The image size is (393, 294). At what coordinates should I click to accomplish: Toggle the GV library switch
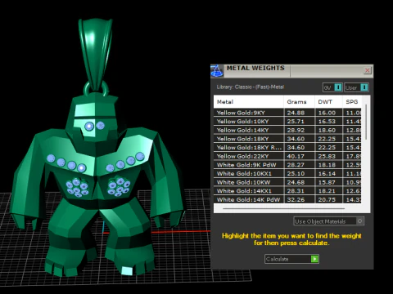pyautogui.click(x=332, y=87)
